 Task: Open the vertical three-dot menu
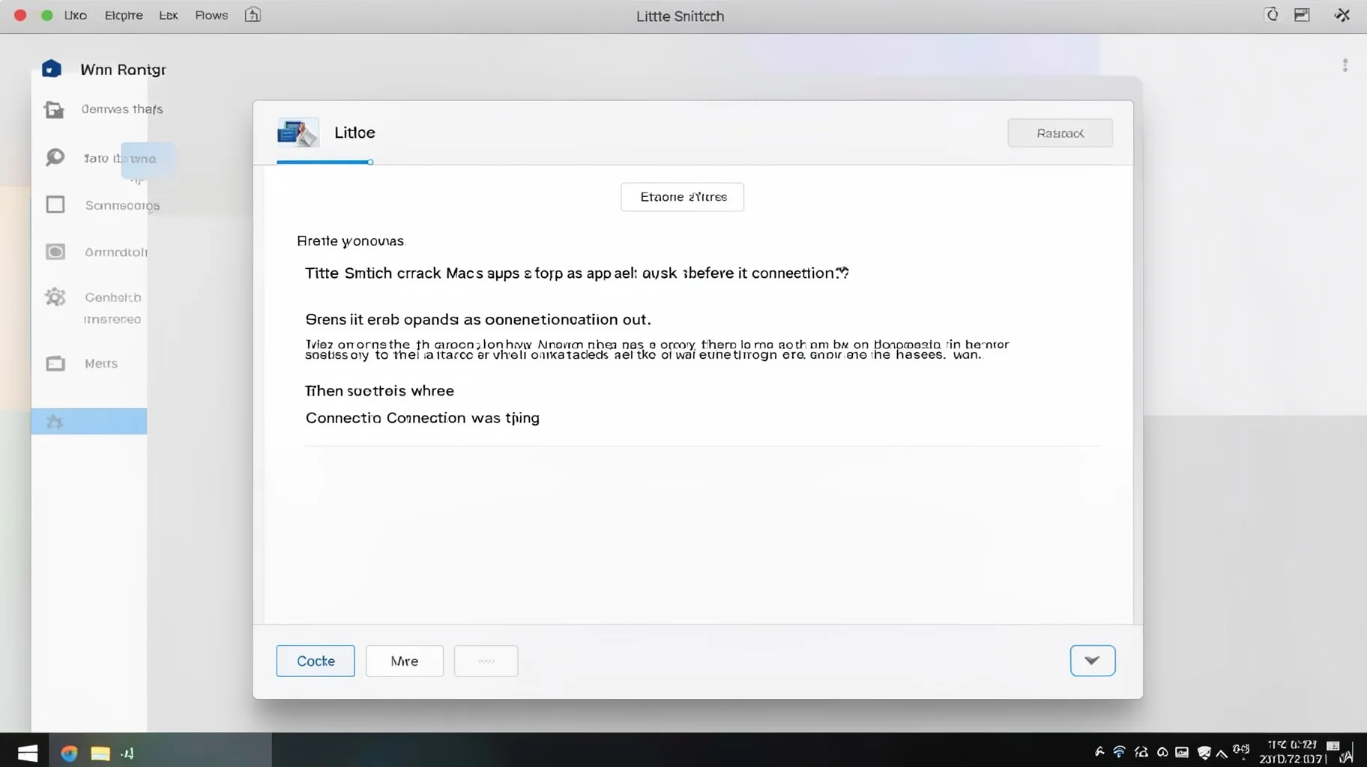tap(1345, 66)
